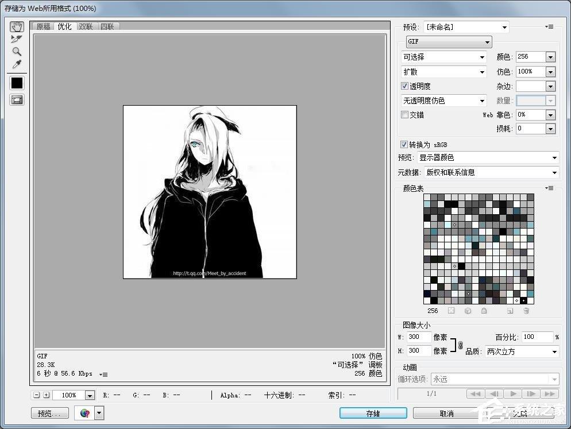Image resolution: width=571 pixels, height=429 pixels.
Task: Enable the 交错 checkbox
Action: pyautogui.click(x=405, y=115)
